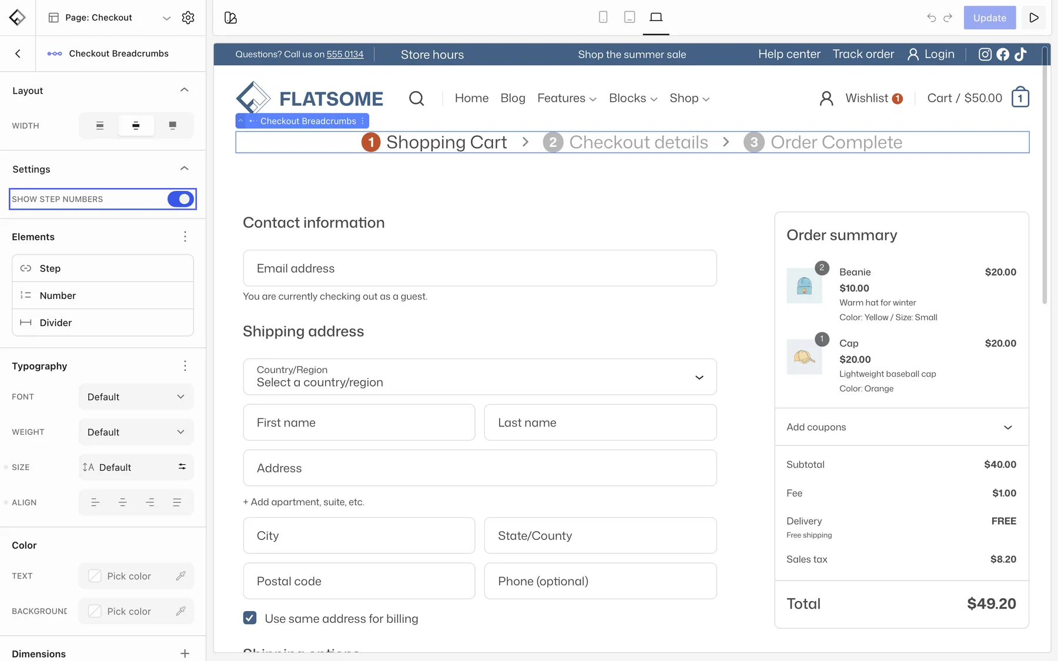Set width to full-width option
Screen dimensions: 1058x661
click(x=172, y=125)
